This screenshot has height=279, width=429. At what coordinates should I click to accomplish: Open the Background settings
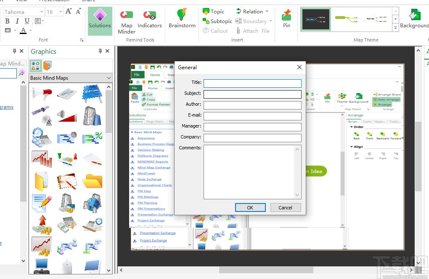414,18
